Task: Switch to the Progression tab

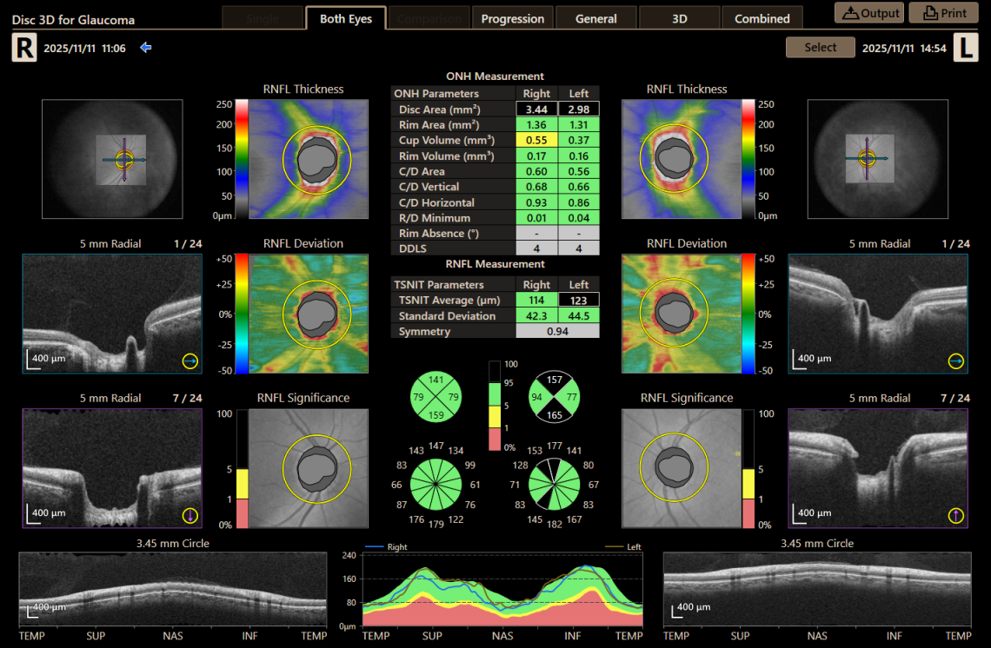Action: point(512,17)
